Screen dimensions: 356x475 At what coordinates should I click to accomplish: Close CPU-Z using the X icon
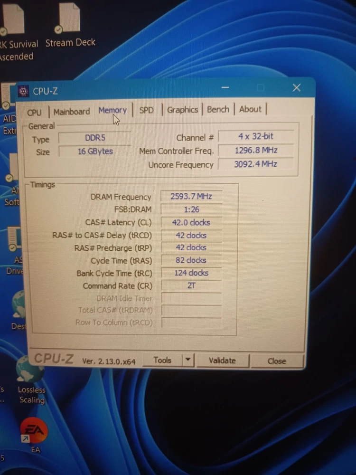297,88
